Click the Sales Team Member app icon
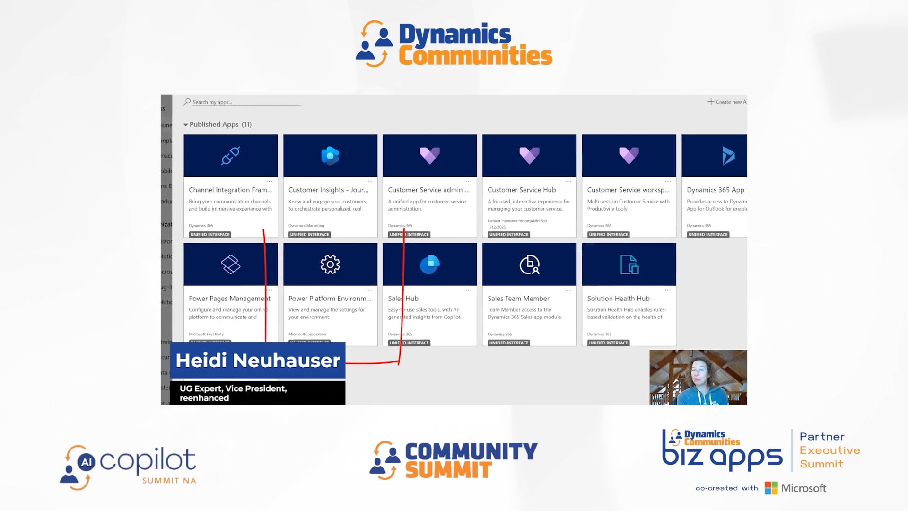Viewport: 908px width, 511px height. coord(529,264)
